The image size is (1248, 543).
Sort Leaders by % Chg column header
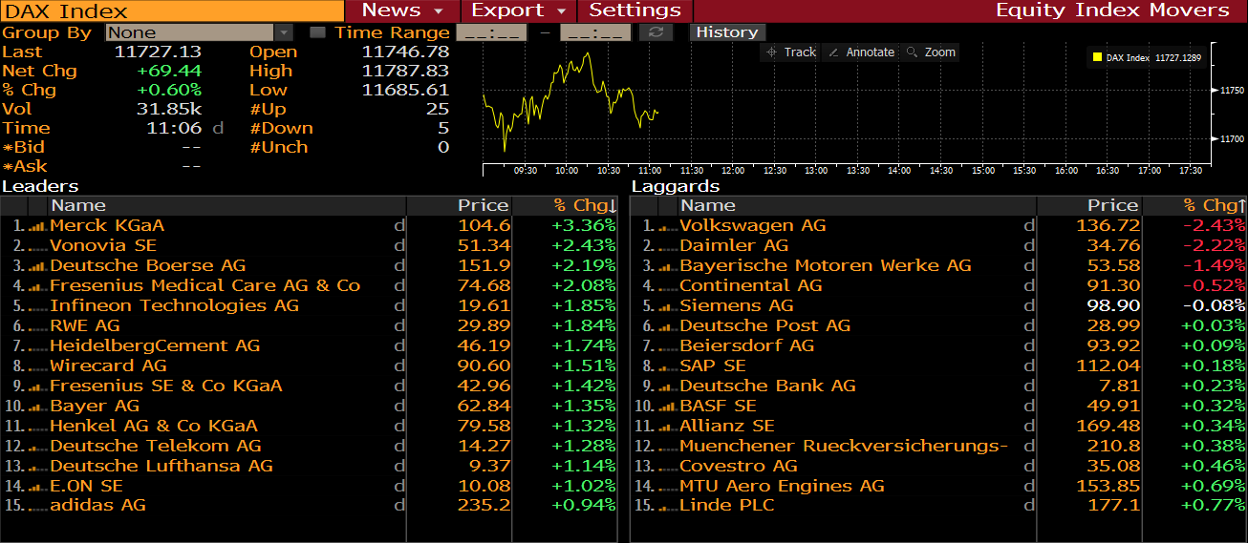(x=584, y=205)
